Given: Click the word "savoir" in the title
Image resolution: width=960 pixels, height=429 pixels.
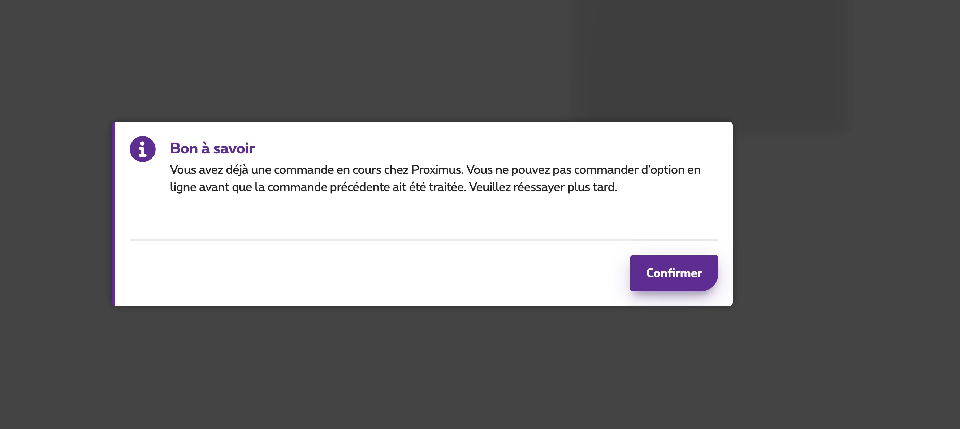Looking at the screenshot, I should tap(234, 148).
